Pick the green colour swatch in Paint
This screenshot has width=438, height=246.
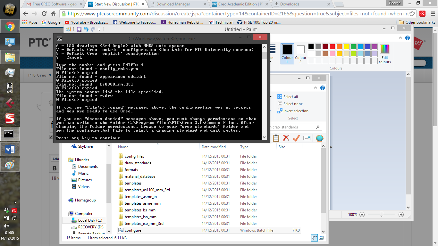click(x=353, y=47)
